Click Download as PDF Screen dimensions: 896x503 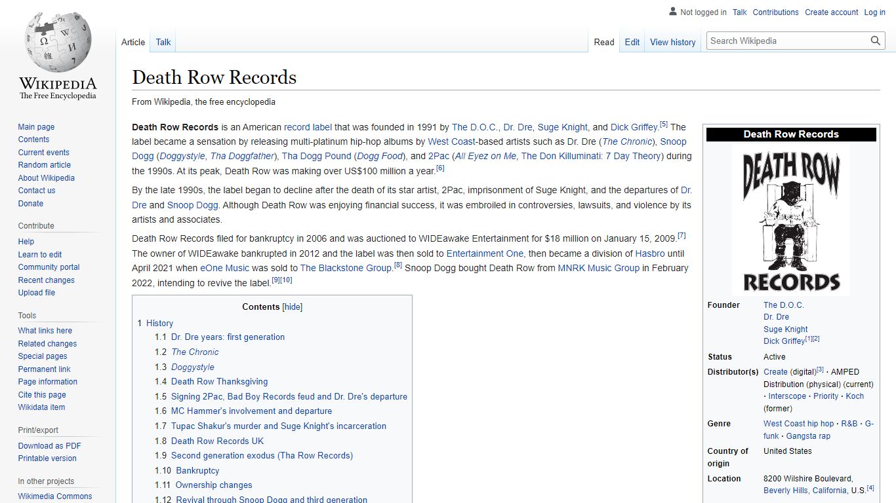[49, 446]
